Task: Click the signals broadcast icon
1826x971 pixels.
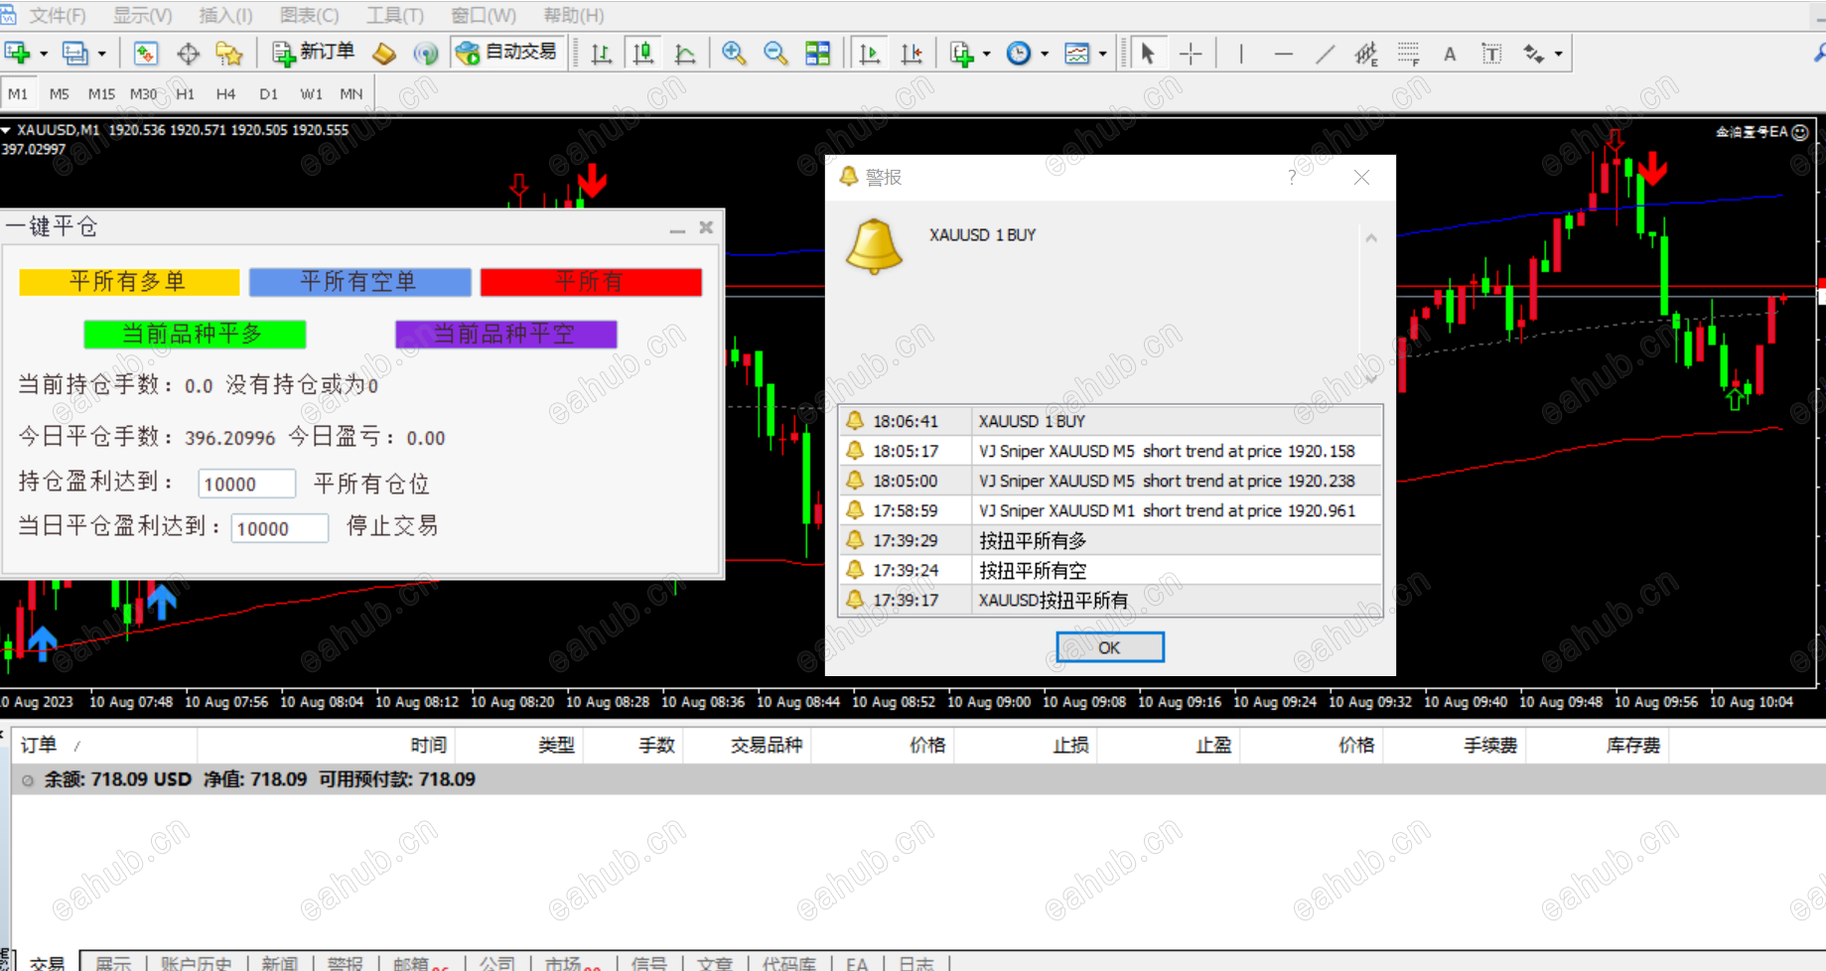Action: [426, 54]
